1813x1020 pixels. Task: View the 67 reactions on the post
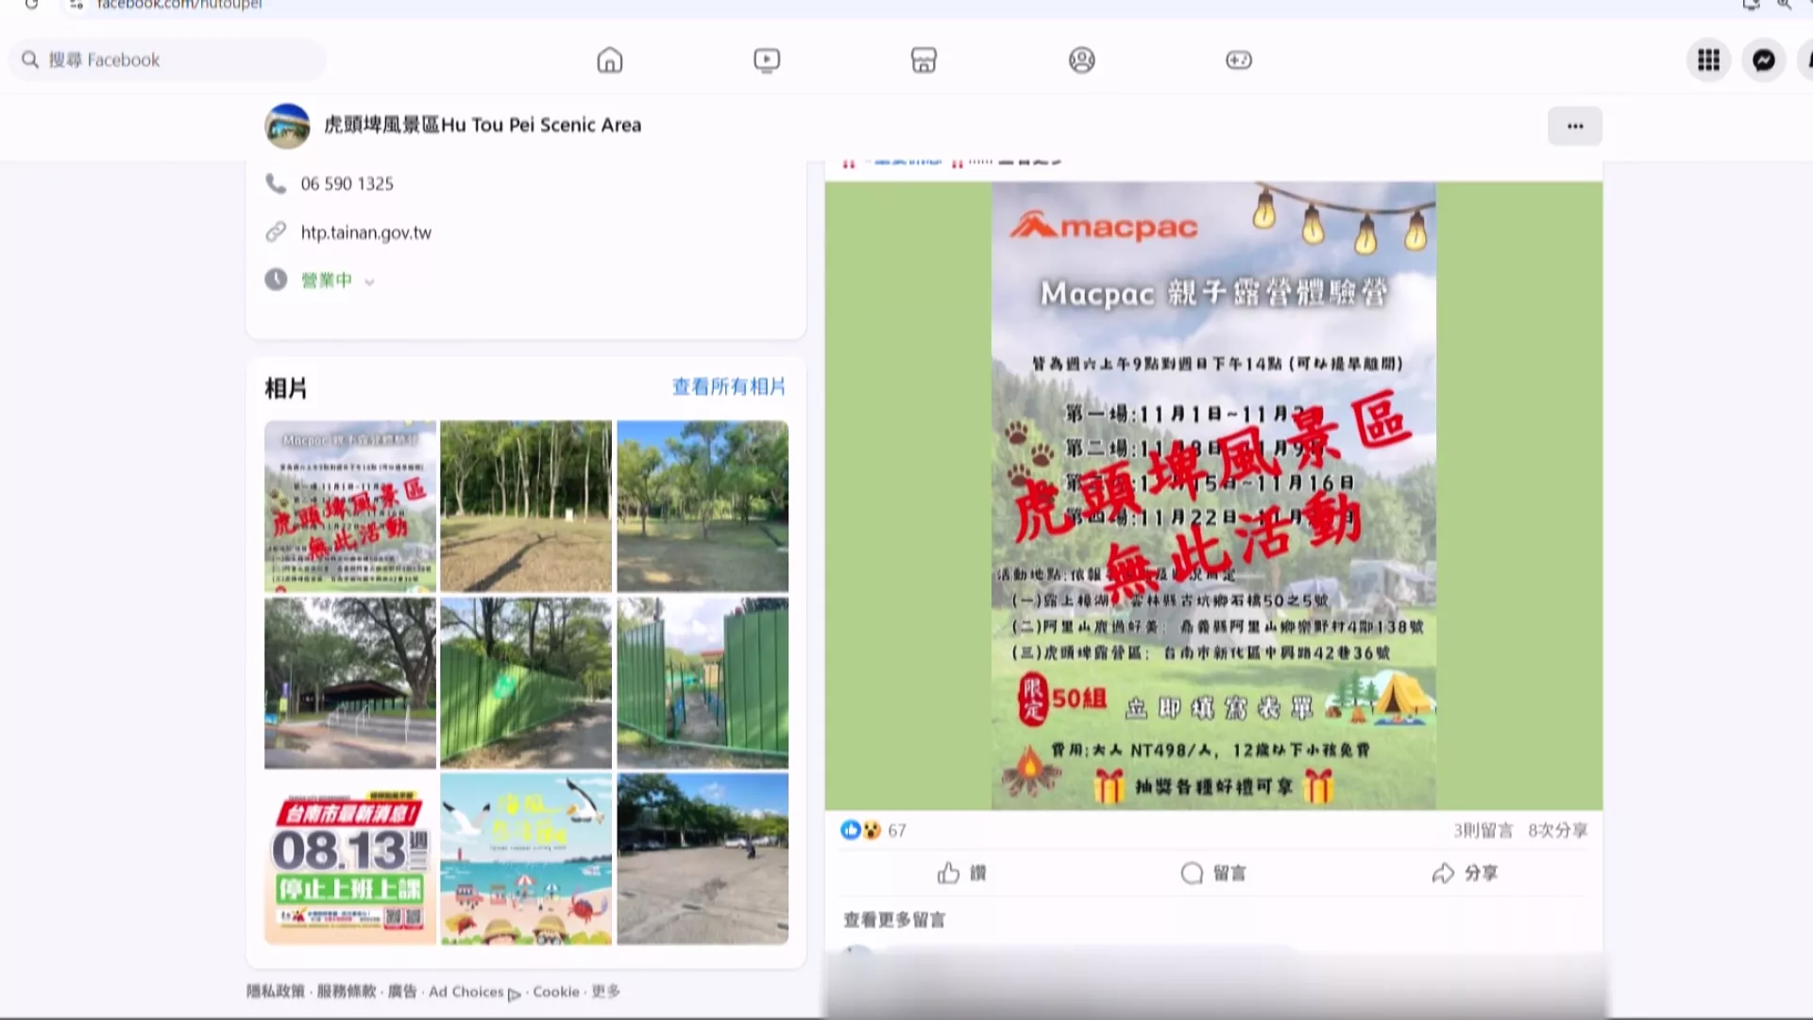click(x=896, y=830)
